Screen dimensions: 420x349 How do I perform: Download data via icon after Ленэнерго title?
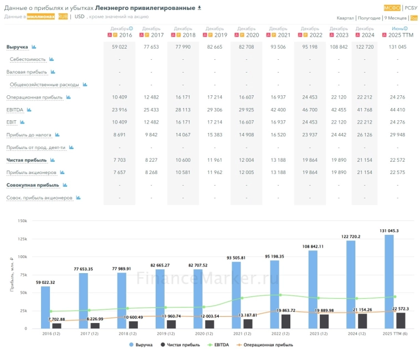(200, 8)
